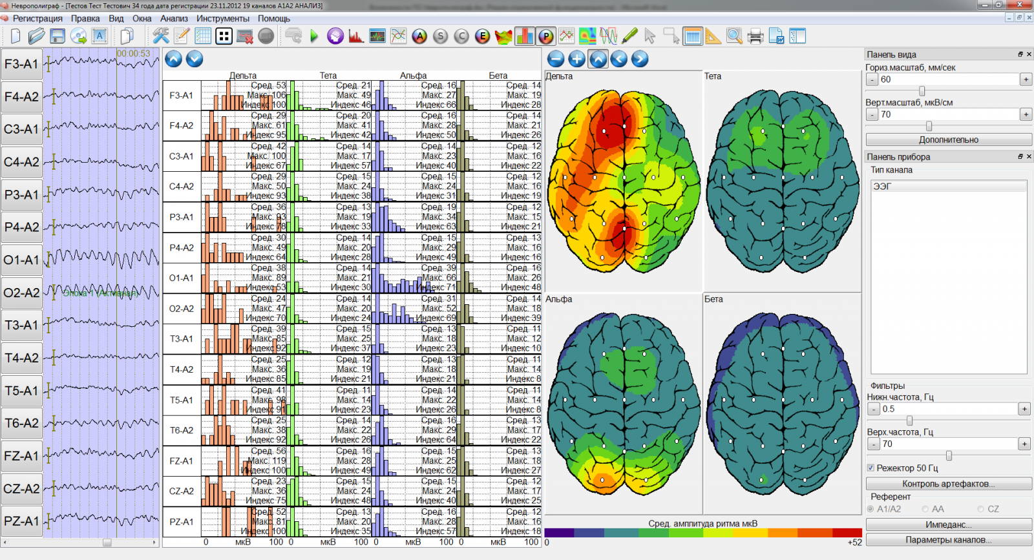Increase Гориз.масштаб with the plus stepper

[1026, 79]
